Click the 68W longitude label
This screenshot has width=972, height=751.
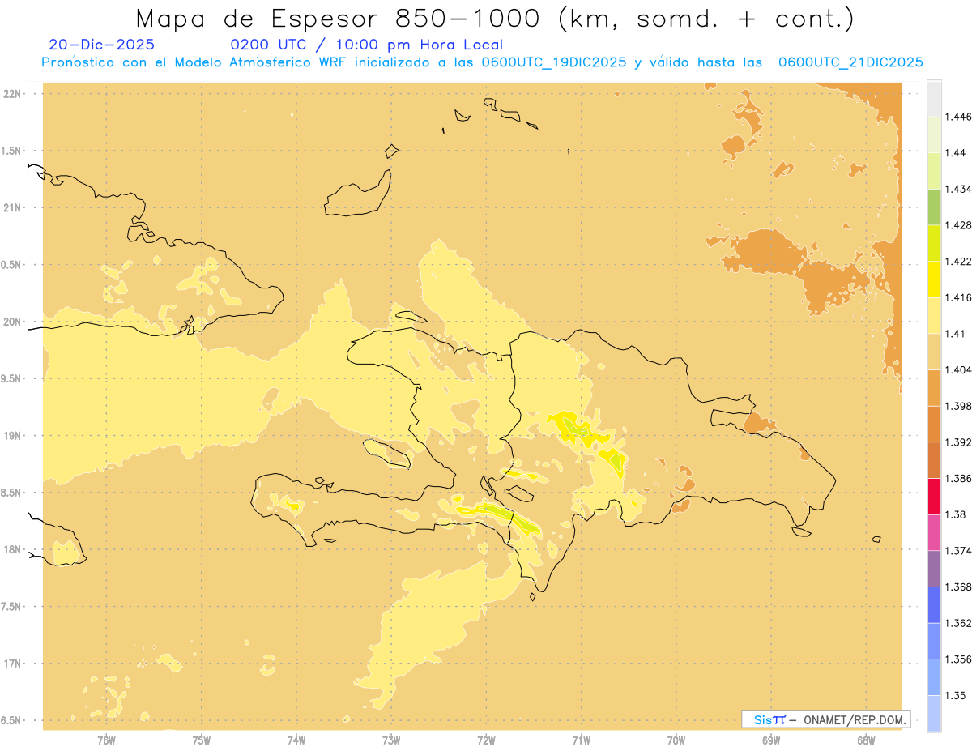865,740
